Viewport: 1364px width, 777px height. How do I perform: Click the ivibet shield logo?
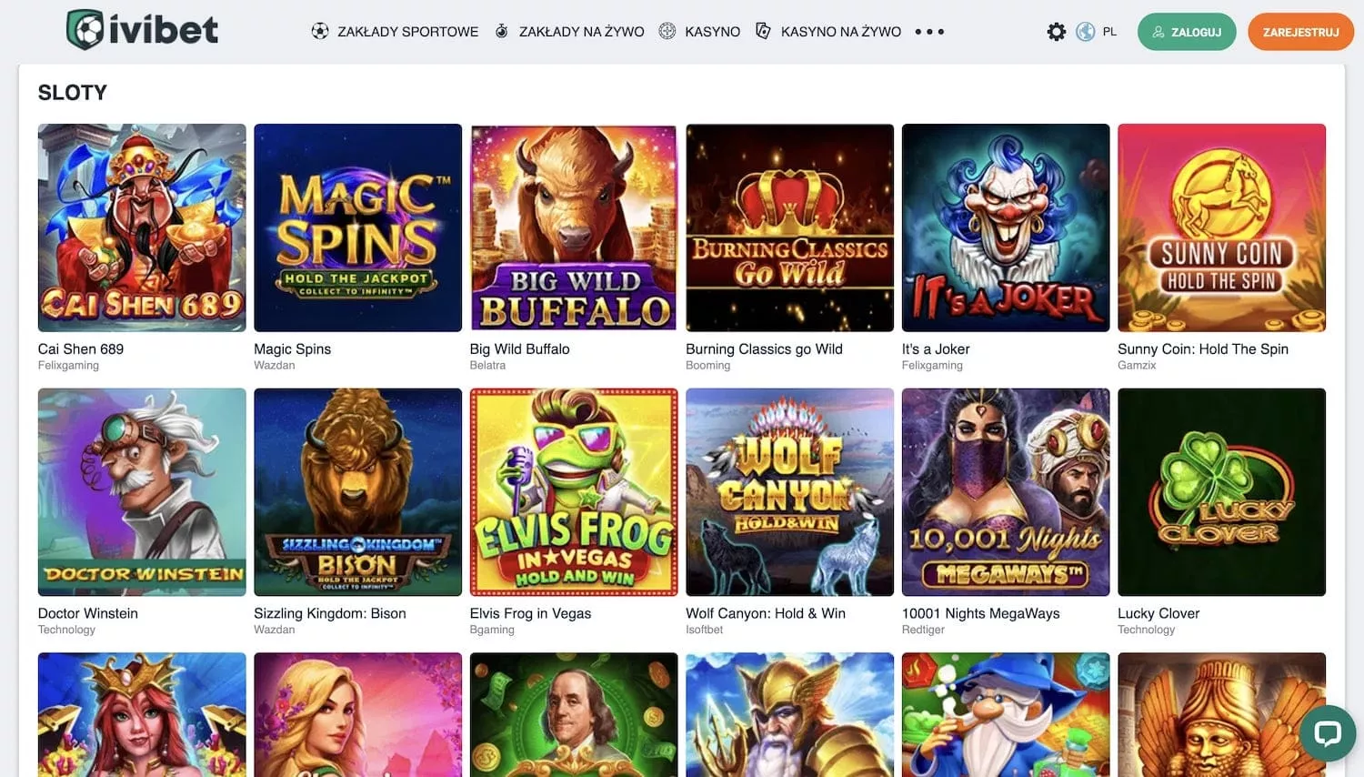click(x=85, y=30)
